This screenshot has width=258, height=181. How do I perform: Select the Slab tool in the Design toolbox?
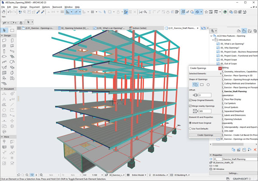click(x=4, y=57)
